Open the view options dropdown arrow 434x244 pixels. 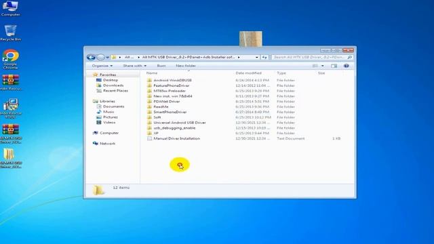323,66
